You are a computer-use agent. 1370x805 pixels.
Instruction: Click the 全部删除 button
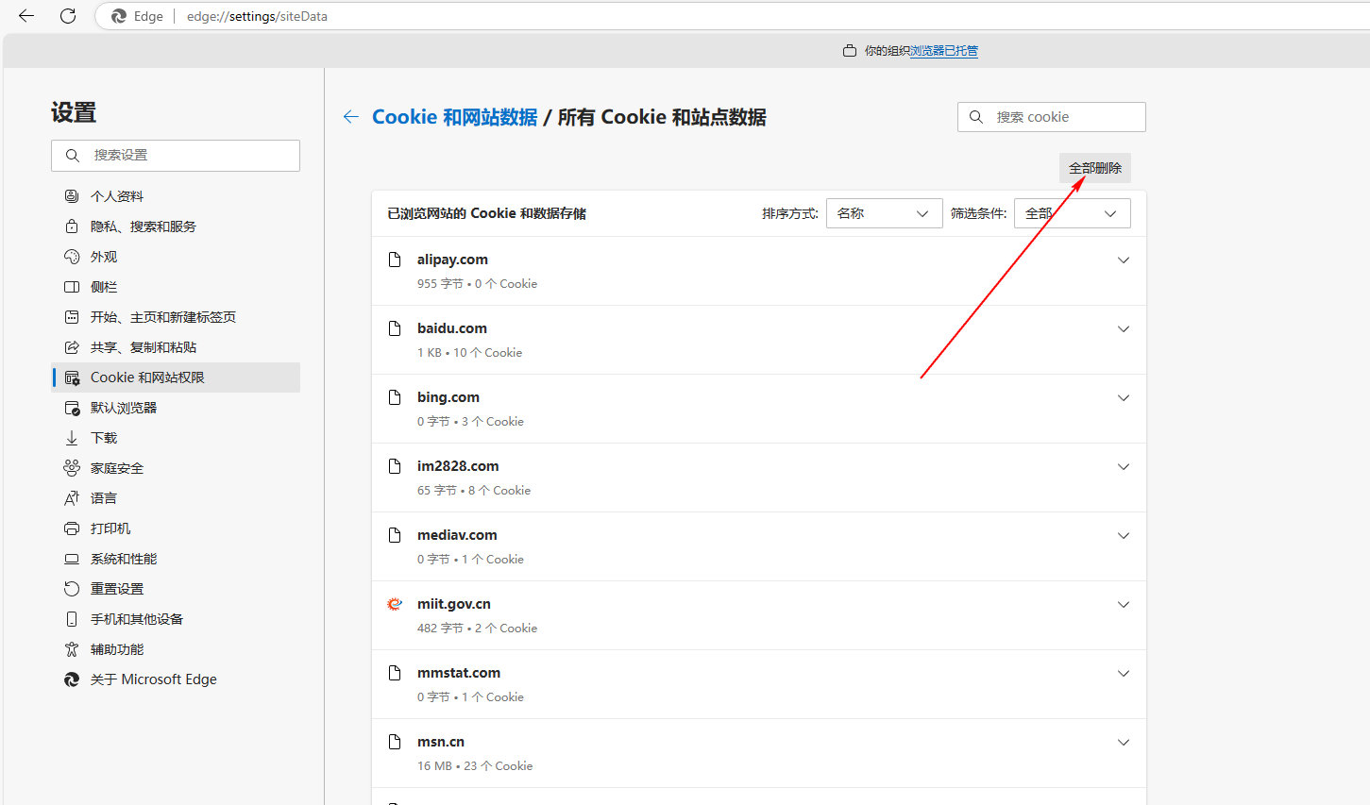pos(1094,168)
